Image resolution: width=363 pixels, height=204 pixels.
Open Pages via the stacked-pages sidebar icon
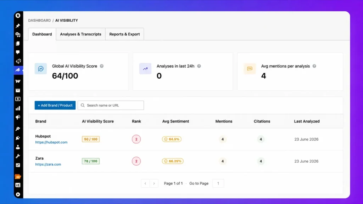18,44
